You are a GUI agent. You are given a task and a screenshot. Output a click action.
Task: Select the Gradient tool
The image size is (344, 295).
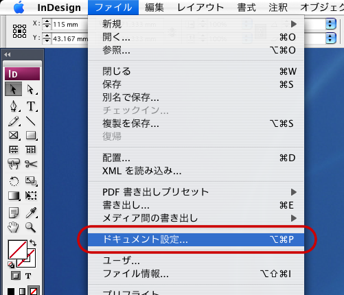click(14, 196)
